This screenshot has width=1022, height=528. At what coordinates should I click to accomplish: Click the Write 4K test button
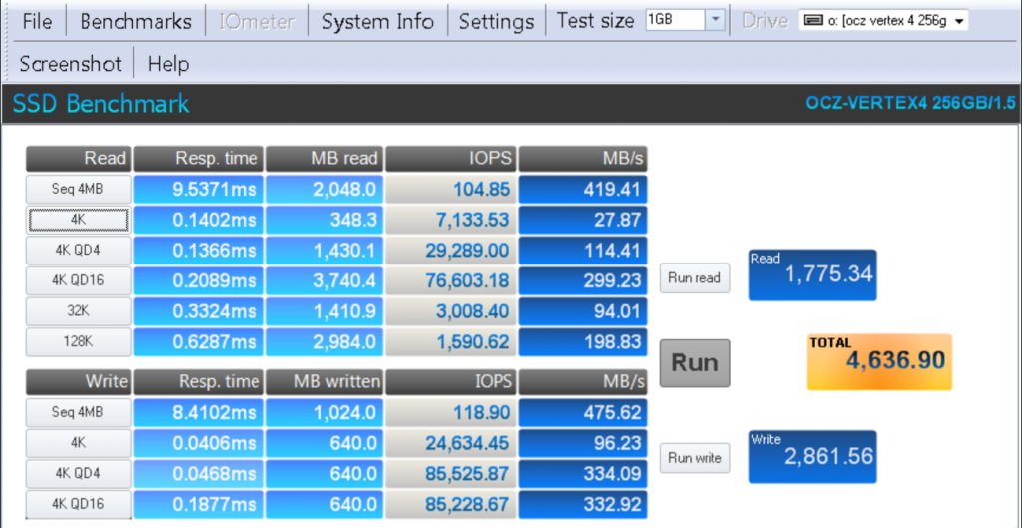[78, 443]
